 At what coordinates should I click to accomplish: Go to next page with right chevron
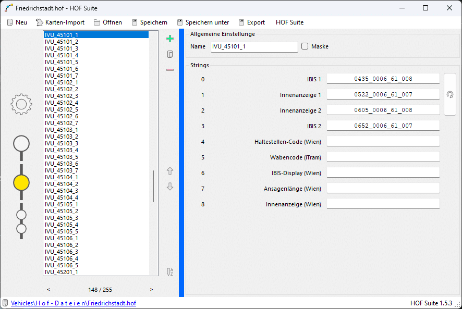pyautogui.click(x=152, y=289)
